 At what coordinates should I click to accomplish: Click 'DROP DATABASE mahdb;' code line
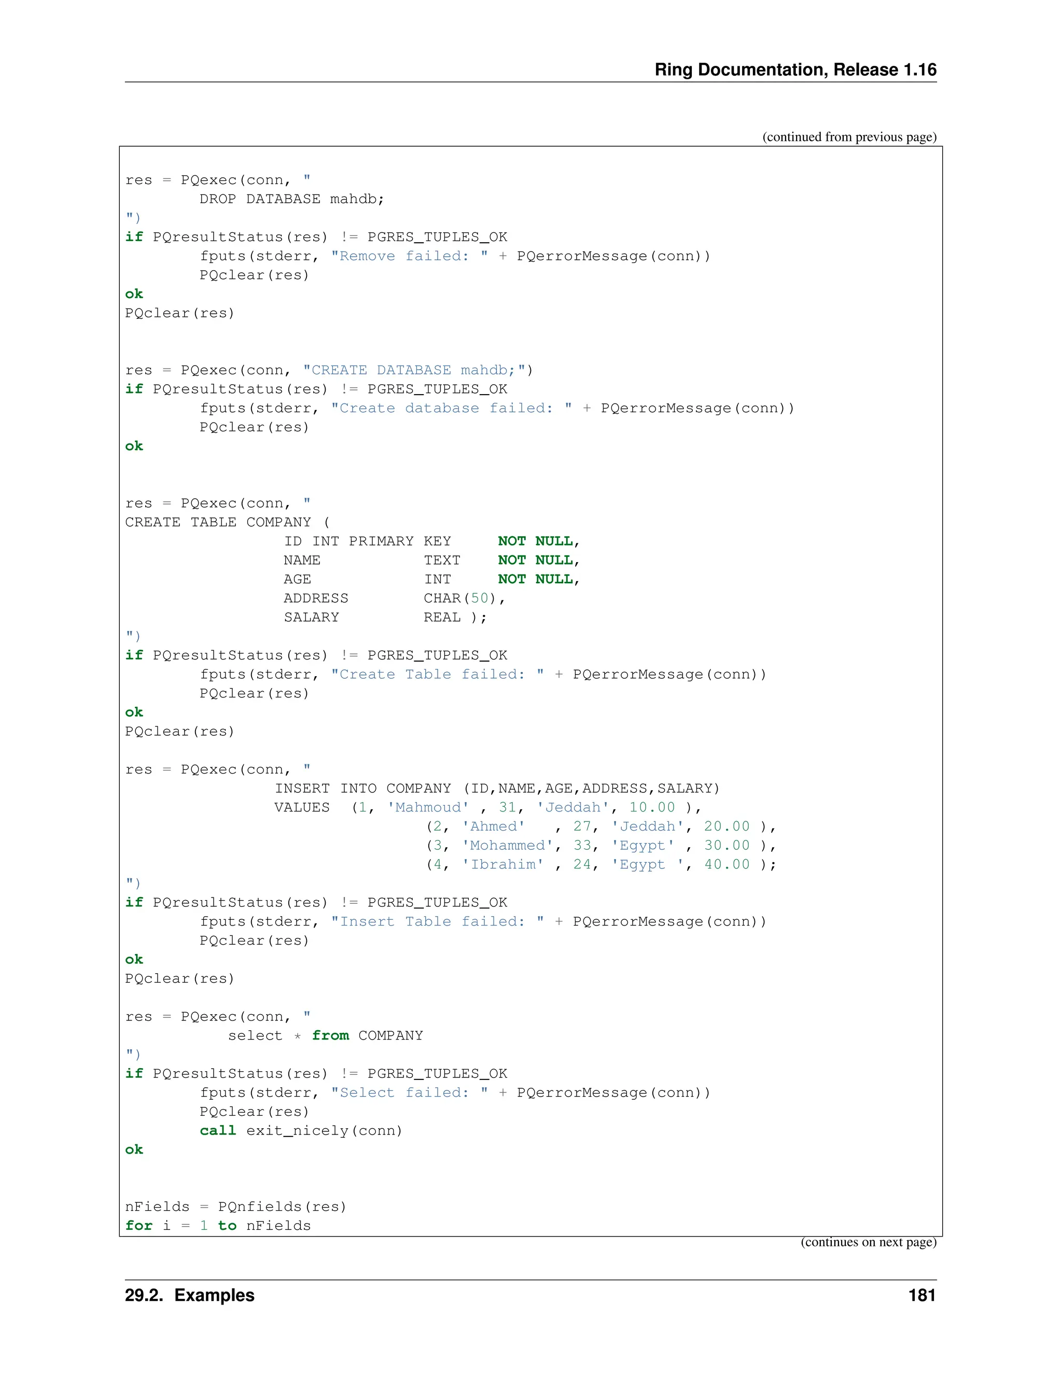click(x=291, y=199)
